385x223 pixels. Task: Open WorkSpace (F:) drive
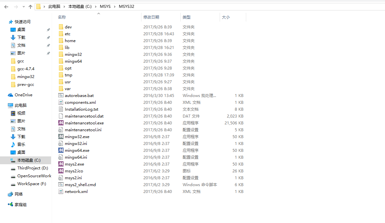click(32, 183)
